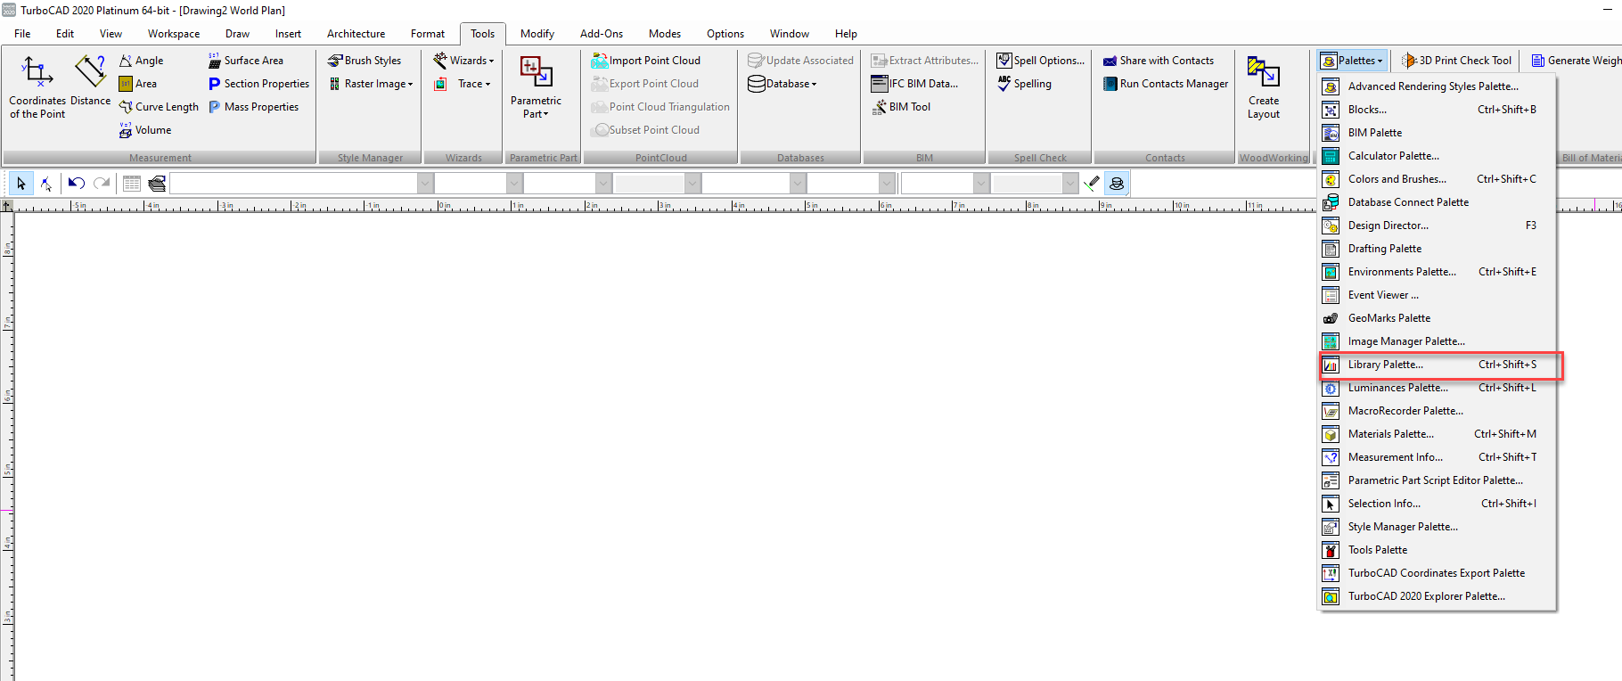The image size is (1622, 681).
Task: Expand the Raster Image dropdown
Action: [372, 84]
